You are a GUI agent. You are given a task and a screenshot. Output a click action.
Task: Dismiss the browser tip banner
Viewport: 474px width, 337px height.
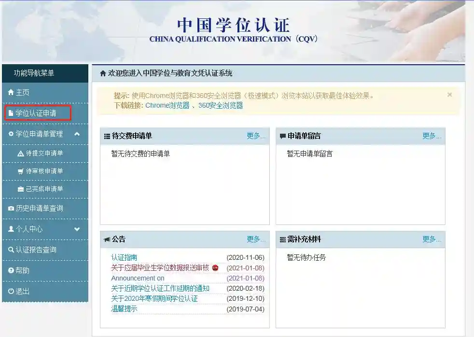pos(449,95)
